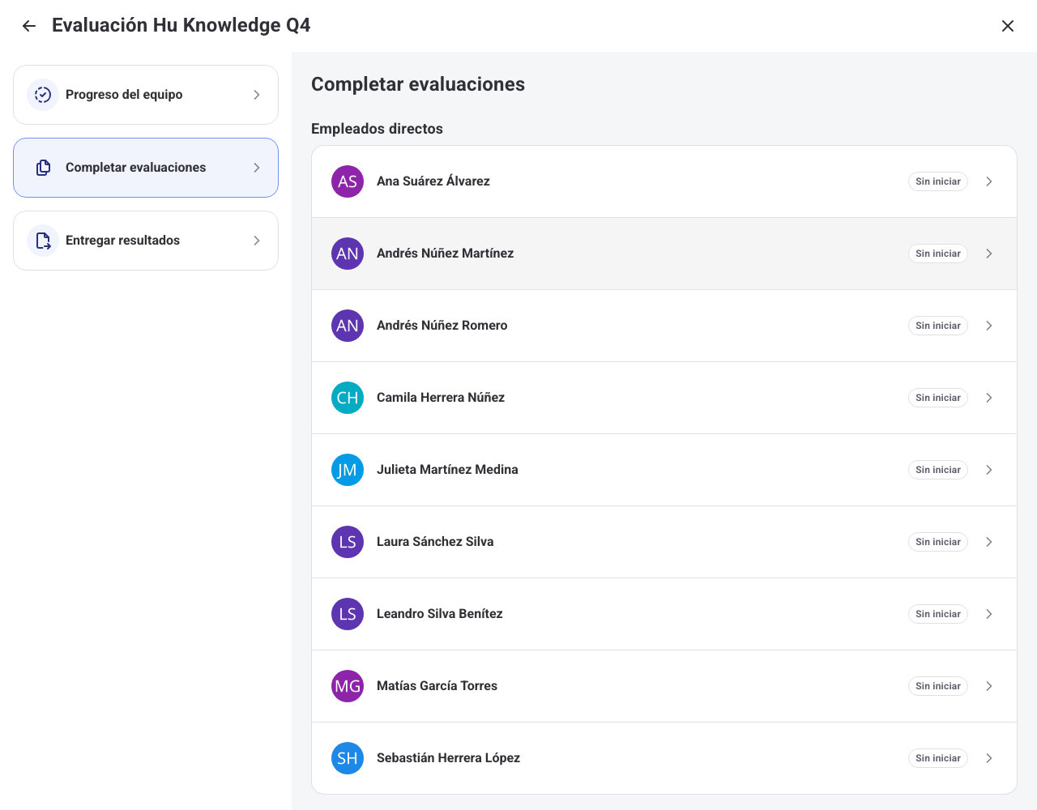This screenshot has height=810, width=1037.
Task: Click the AN avatar of Andrés Núñez Romero
Action: pos(348,326)
